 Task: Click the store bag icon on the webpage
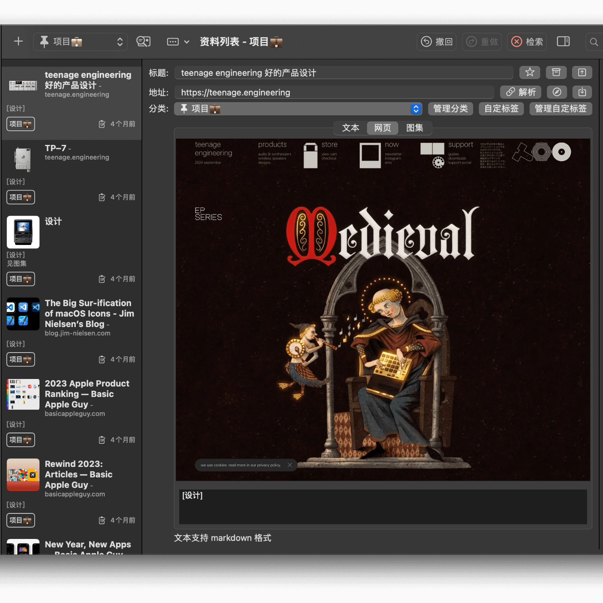tap(310, 155)
